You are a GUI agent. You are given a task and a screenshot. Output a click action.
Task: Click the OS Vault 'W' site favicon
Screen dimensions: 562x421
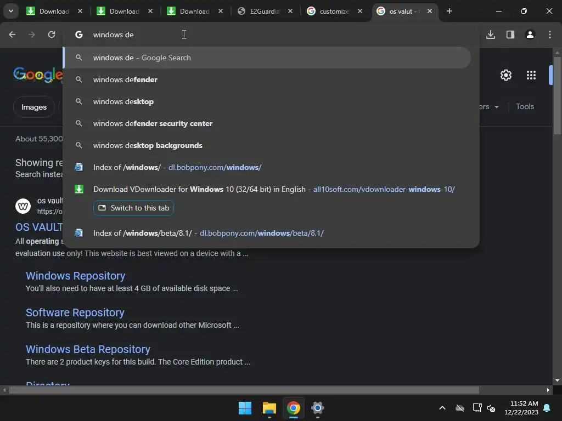23,206
